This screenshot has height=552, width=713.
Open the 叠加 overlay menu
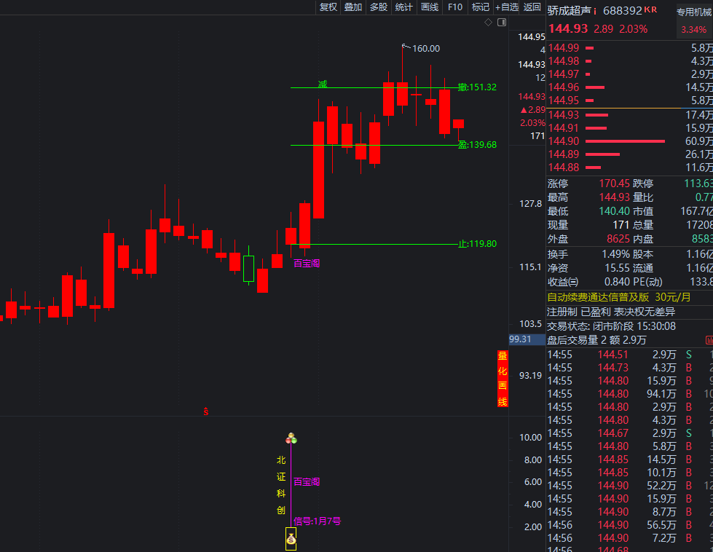(x=353, y=7)
